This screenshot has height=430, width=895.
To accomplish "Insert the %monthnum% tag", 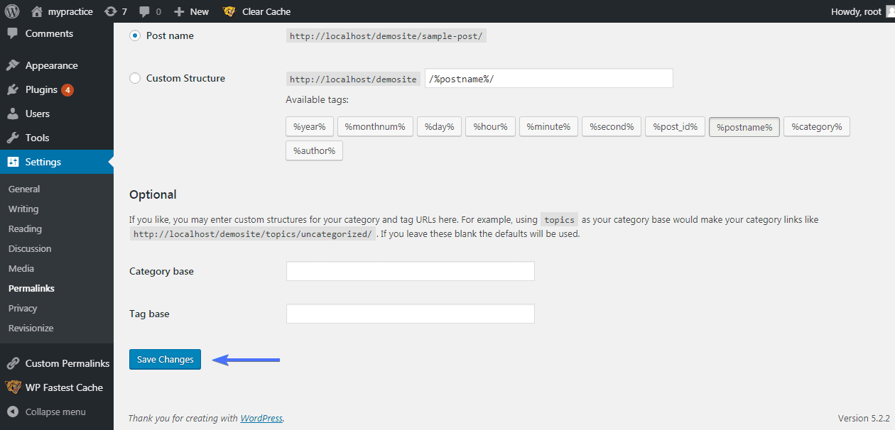I will point(375,127).
